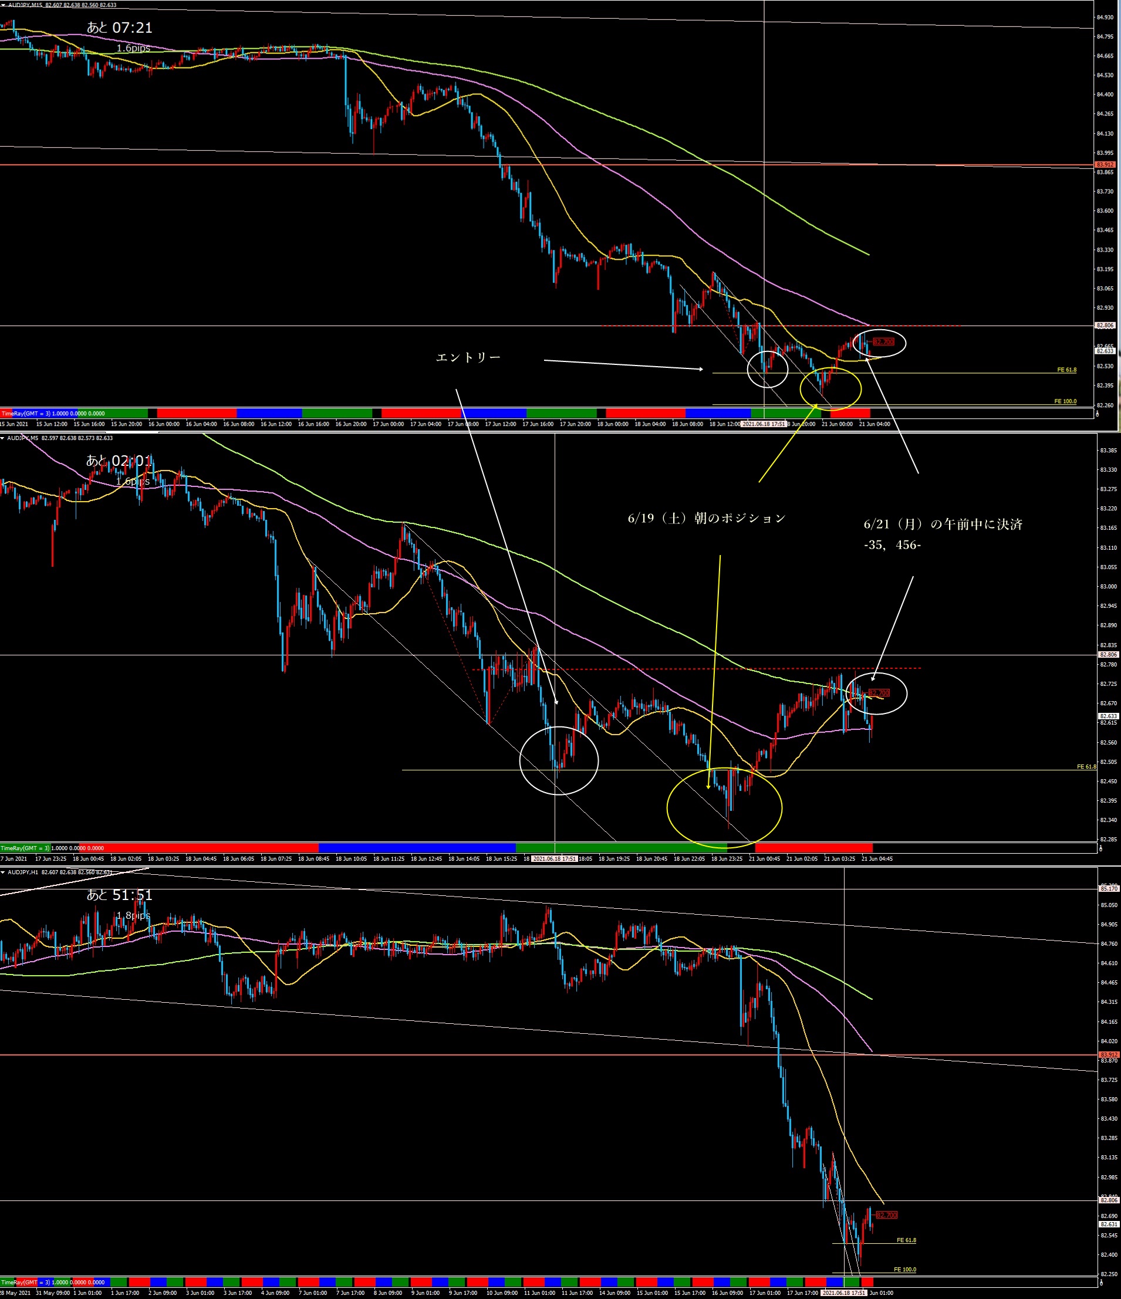
Task: Select the 6/19（土）朝のポジション text label
Action: tap(707, 518)
